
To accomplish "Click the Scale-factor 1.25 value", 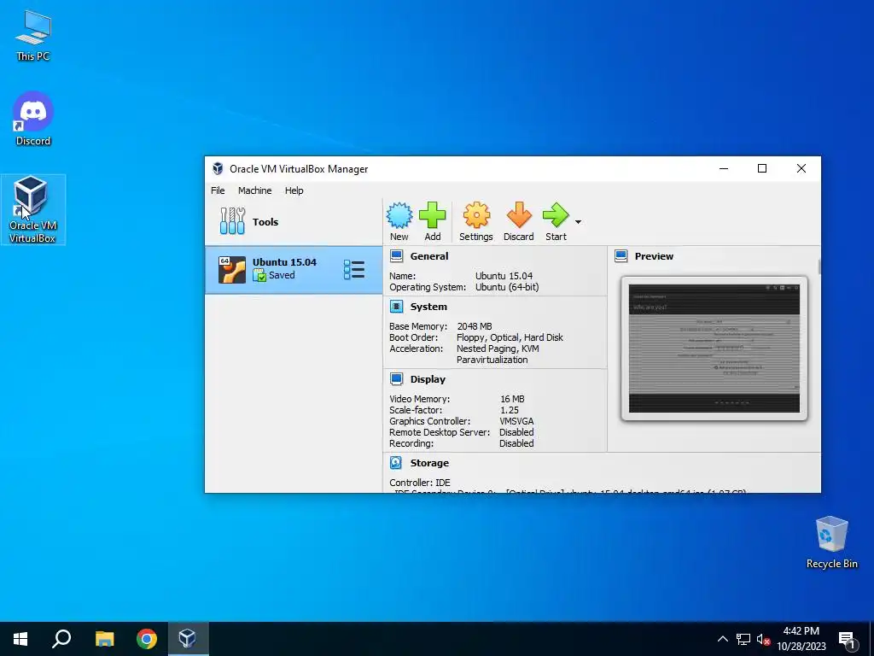I will (509, 410).
